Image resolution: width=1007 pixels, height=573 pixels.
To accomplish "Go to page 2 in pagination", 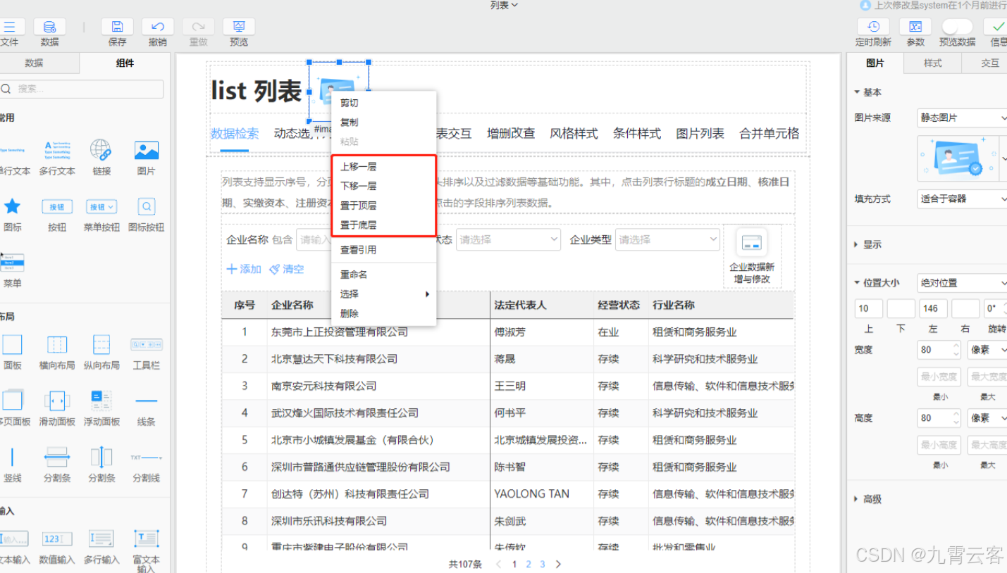I will (x=529, y=564).
